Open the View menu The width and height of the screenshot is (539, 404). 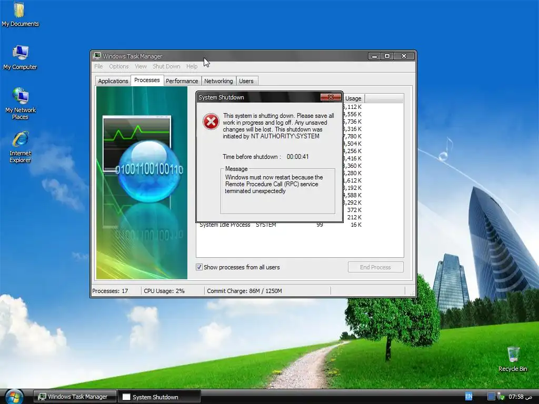click(x=141, y=66)
